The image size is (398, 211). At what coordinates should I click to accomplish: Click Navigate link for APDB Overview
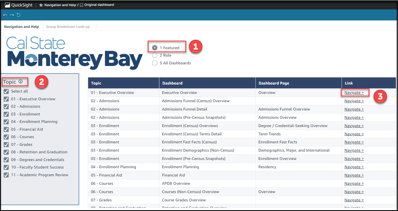click(354, 183)
